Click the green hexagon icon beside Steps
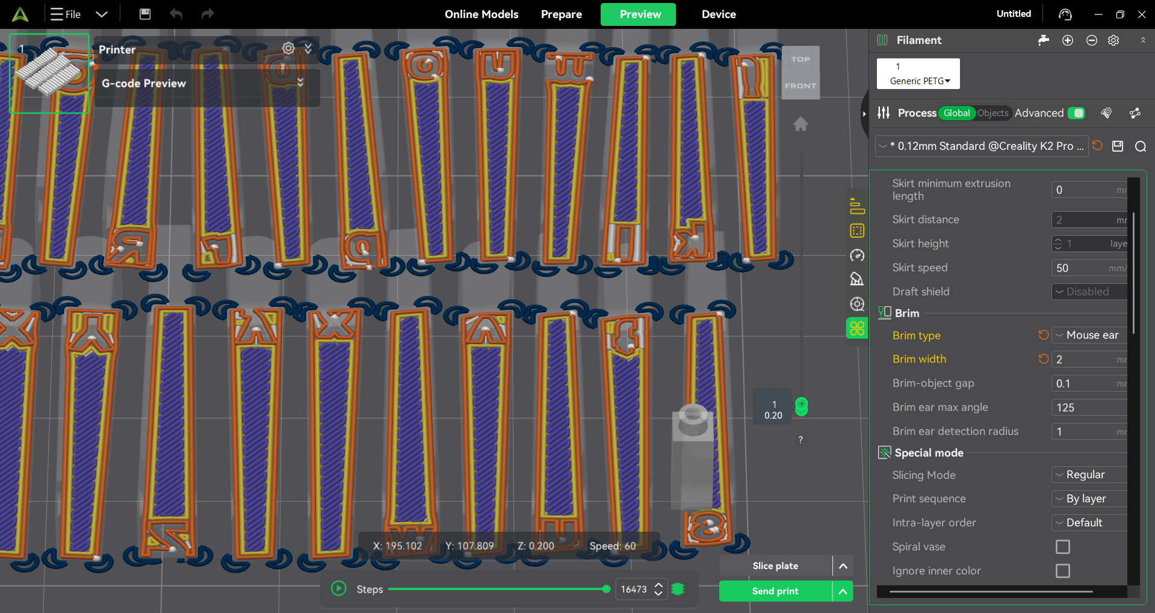Image resolution: width=1155 pixels, height=613 pixels. click(678, 590)
